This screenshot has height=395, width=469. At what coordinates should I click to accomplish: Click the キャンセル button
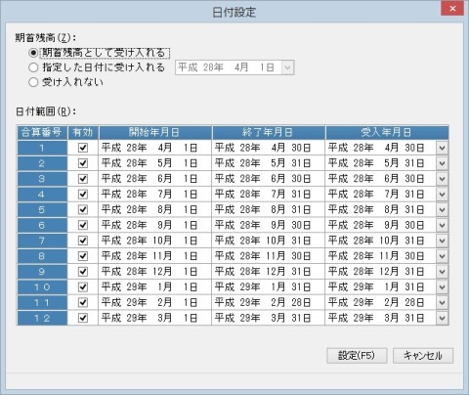423,356
